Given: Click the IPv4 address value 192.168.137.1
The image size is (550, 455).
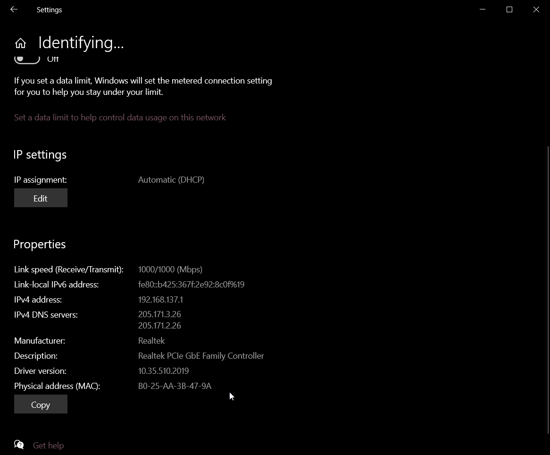Looking at the screenshot, I should click(160, 300).
